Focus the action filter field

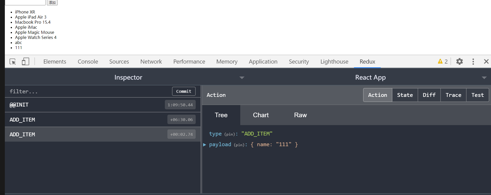tap(88, 92)
